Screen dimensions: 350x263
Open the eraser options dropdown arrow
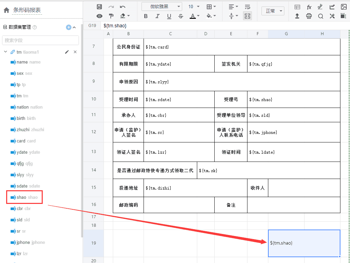tap(129, 16)
